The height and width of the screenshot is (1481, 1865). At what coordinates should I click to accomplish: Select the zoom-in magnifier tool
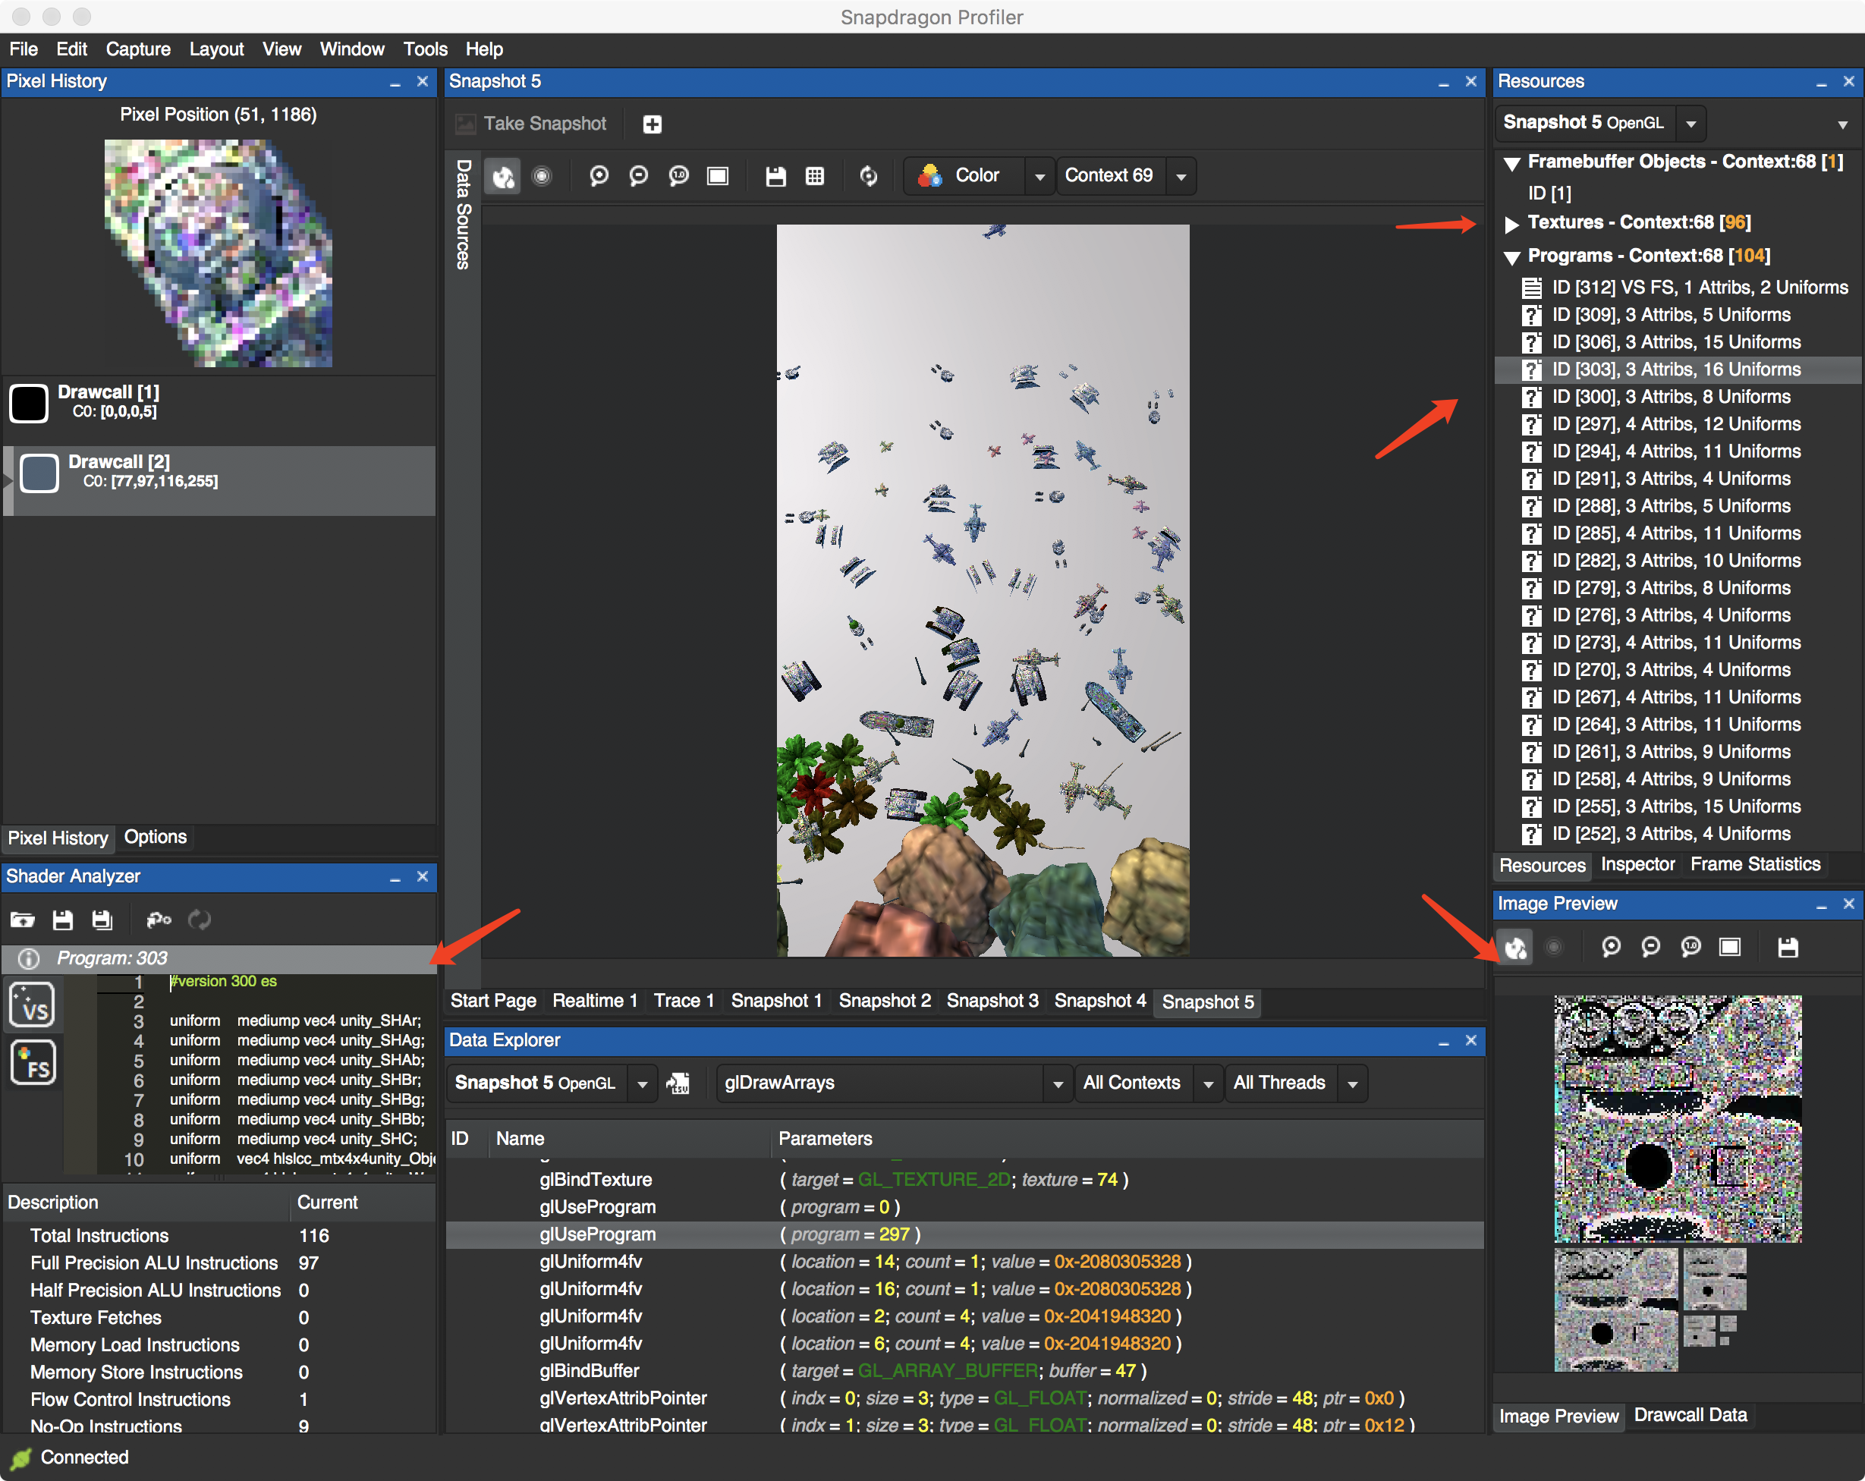point(599,175)
